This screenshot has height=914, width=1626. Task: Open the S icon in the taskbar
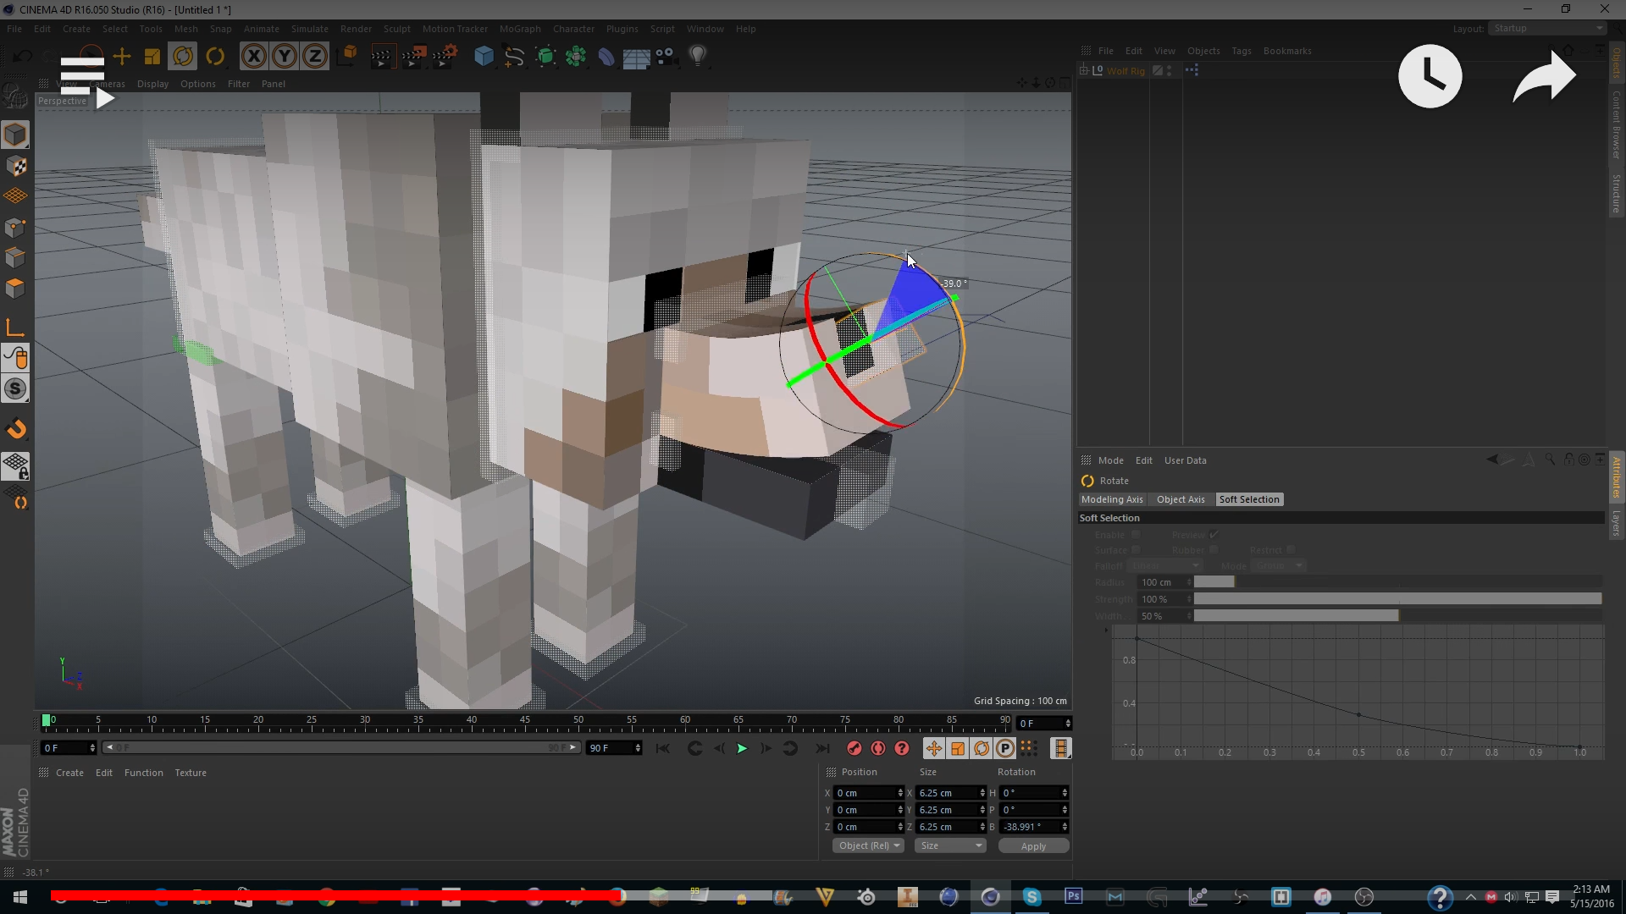(x=1031, y=896)
